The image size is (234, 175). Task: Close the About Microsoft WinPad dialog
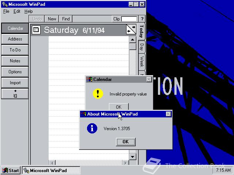(x=168, y=114)
